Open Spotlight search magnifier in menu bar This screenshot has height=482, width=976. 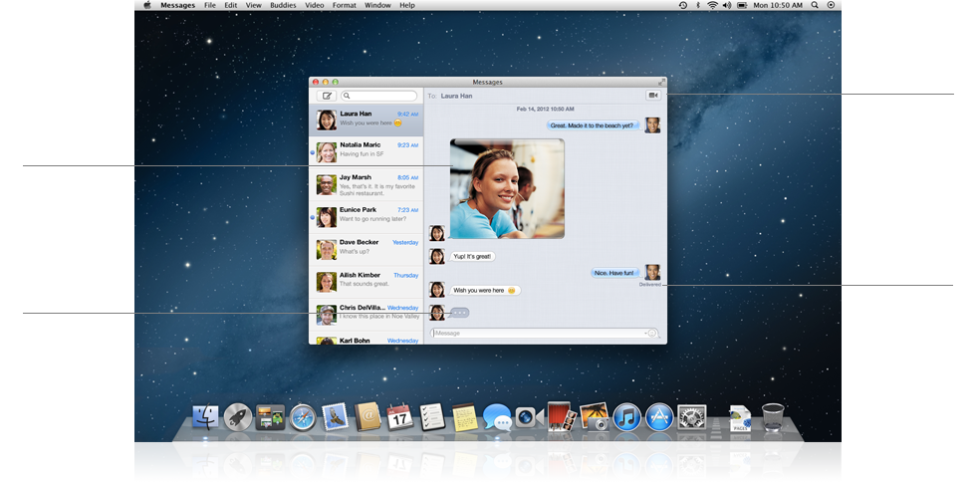pos(815,5)
